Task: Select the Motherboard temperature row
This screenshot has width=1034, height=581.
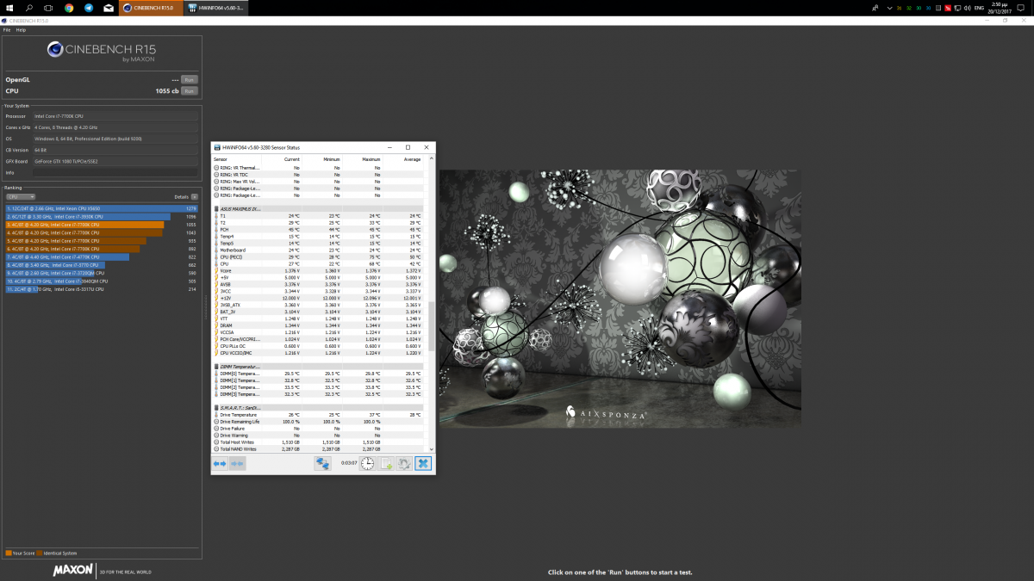Action: (x=318, y=250)
